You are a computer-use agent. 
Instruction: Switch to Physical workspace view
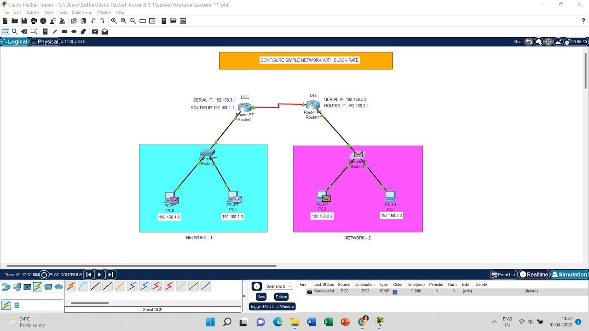[x=45, y=41]
